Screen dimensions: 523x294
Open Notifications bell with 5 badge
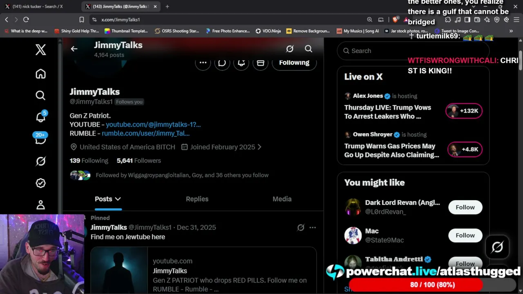click(x=40, y=117)
